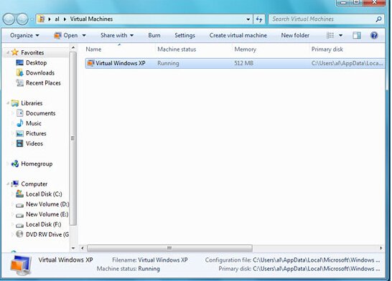Image resolution: width=392 pixels, height=281 pixels.
Task: Select the Virtual Windows XP row name
Action: pos(120,63)
